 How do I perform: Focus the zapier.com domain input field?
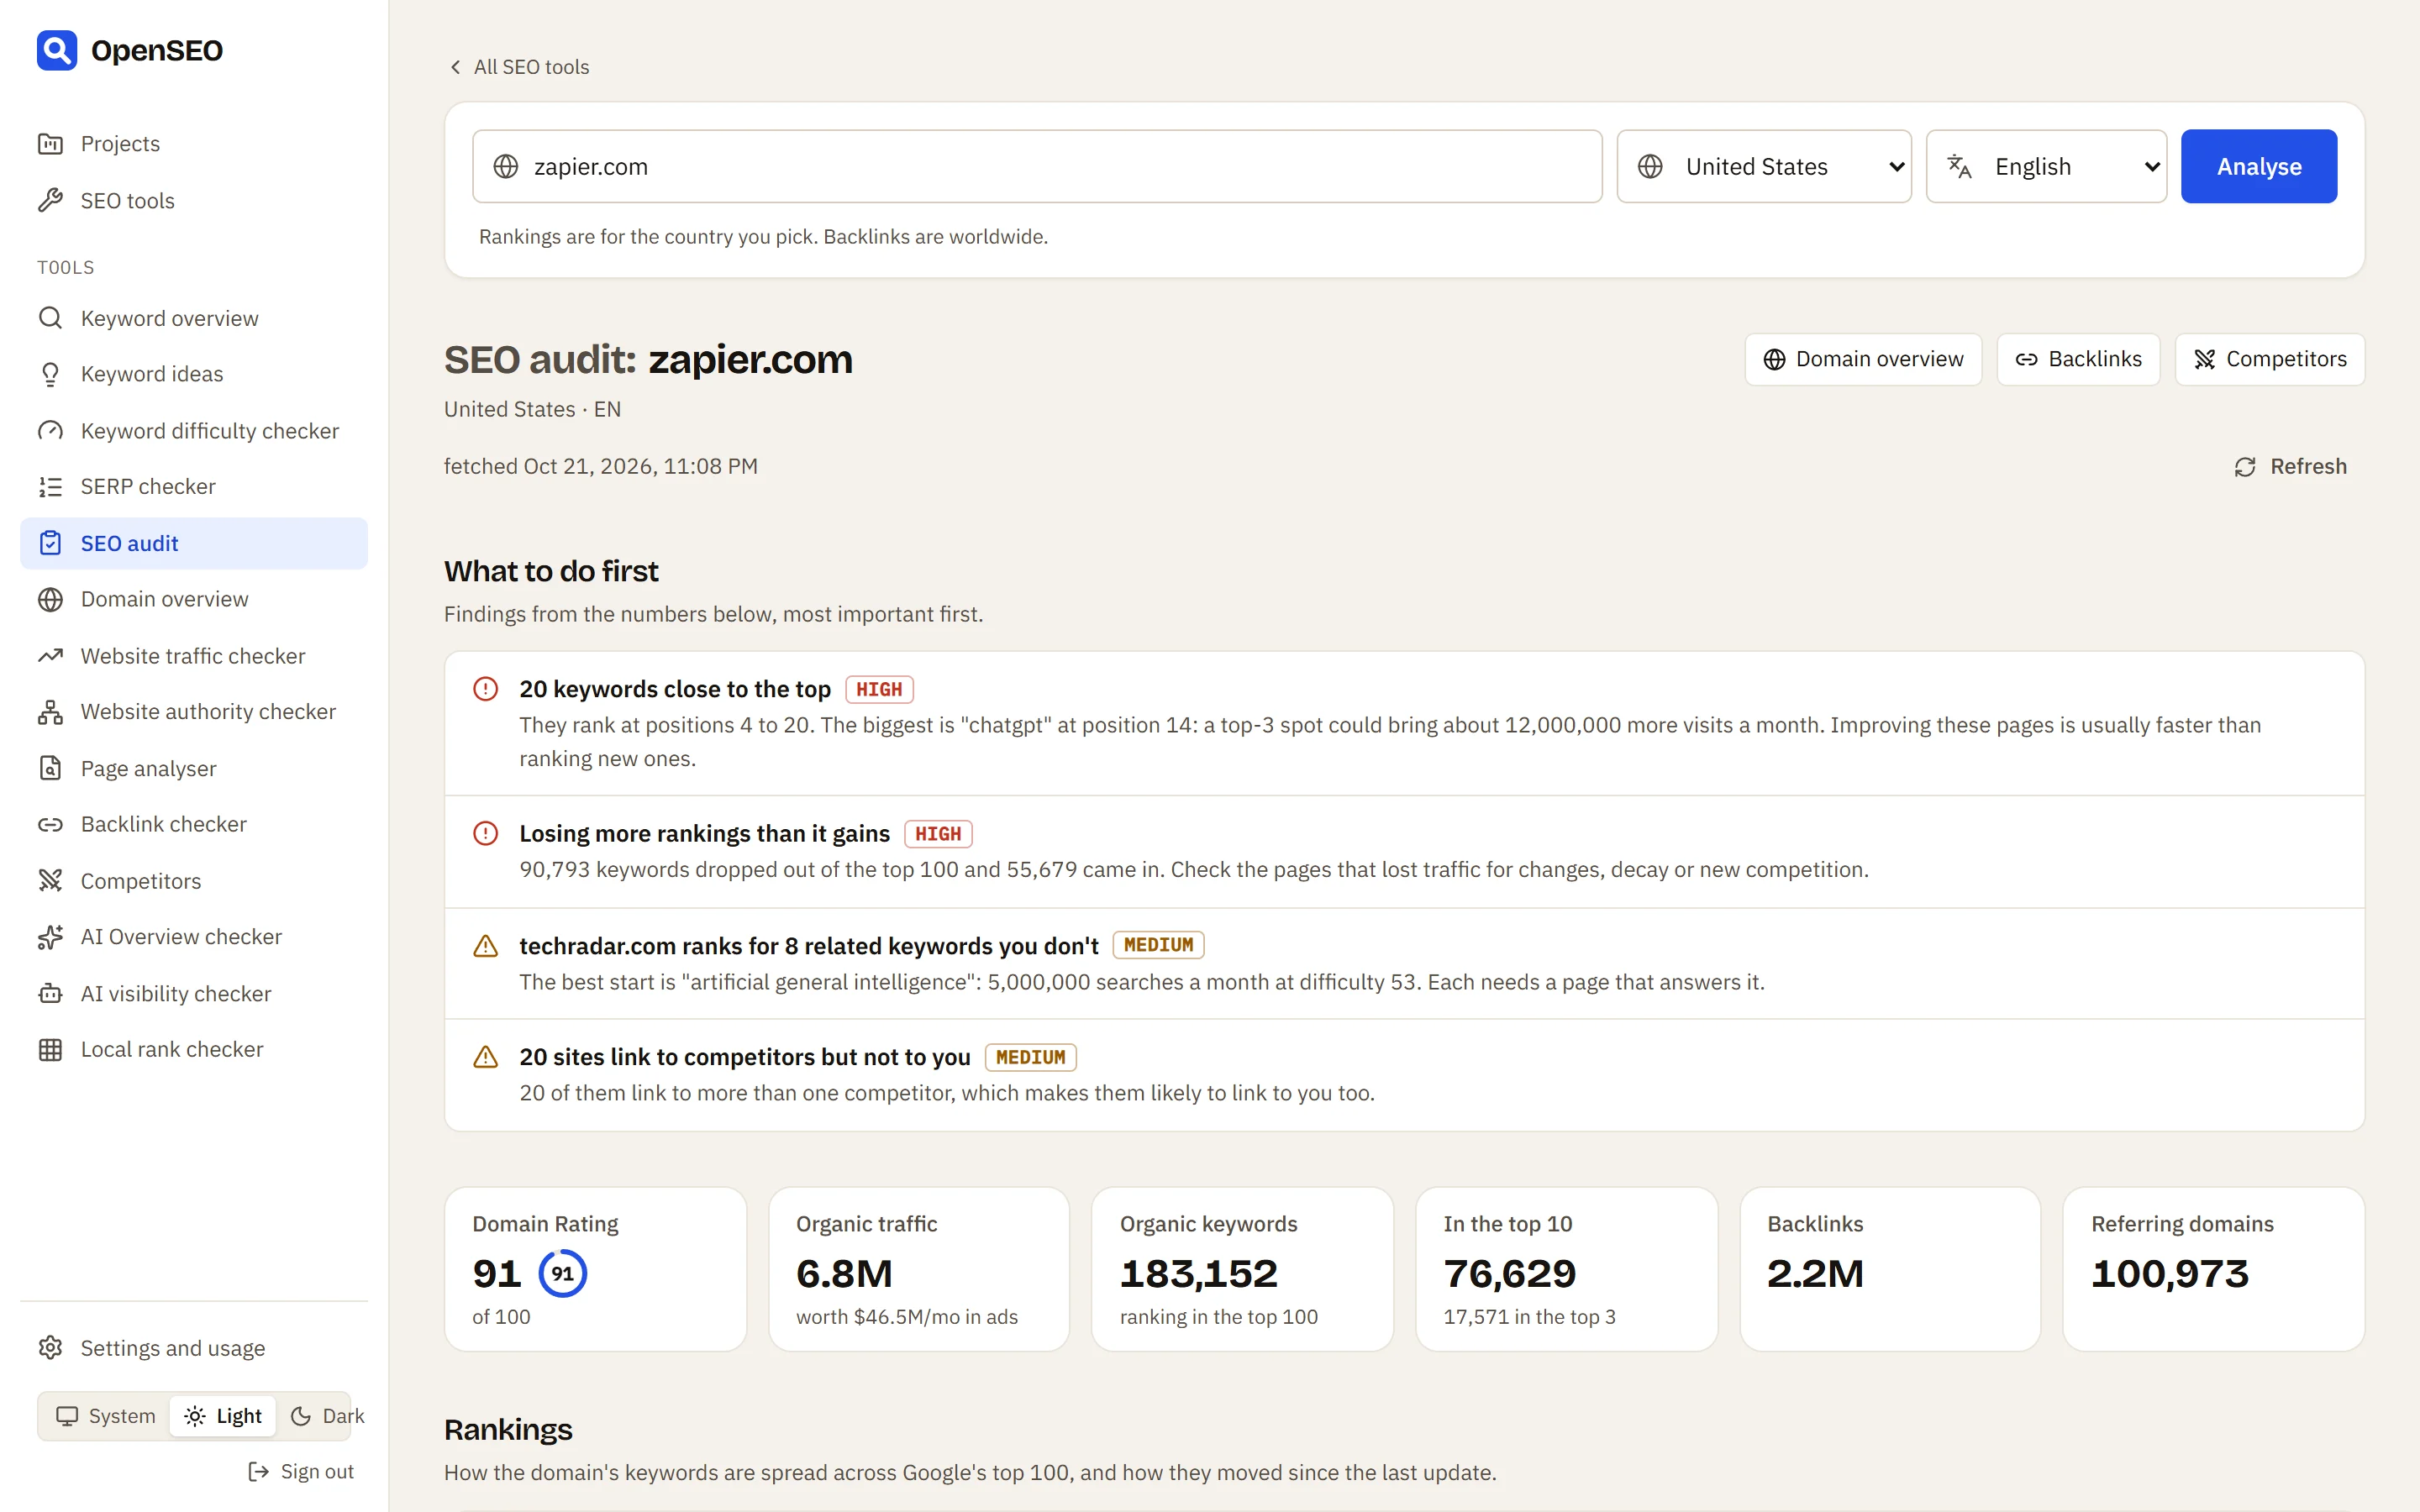pos(1037,166)
